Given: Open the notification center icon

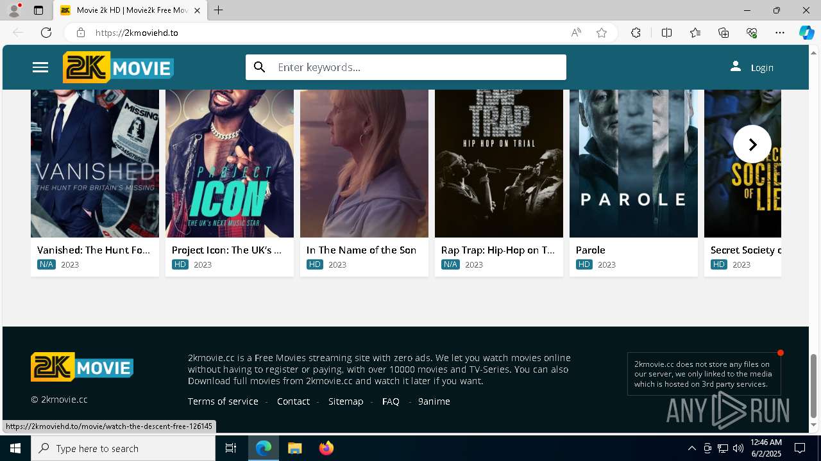Looking at the screenshot, I should pyautogui.click(x=800, y=448).
